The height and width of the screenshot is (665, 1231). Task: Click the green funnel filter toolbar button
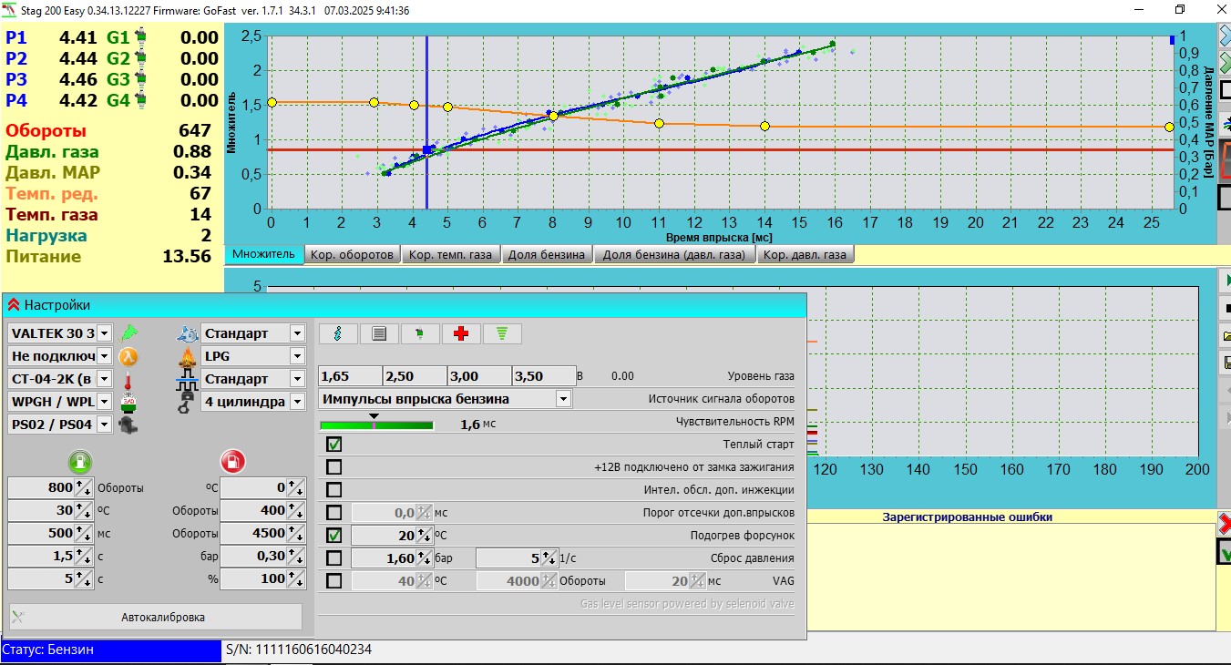pyautogui.click(x=502, y=333)
